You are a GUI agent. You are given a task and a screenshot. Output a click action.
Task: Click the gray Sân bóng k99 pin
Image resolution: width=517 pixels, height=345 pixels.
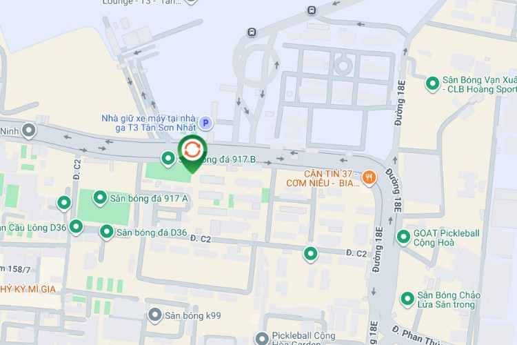click(x=155, y=315)
